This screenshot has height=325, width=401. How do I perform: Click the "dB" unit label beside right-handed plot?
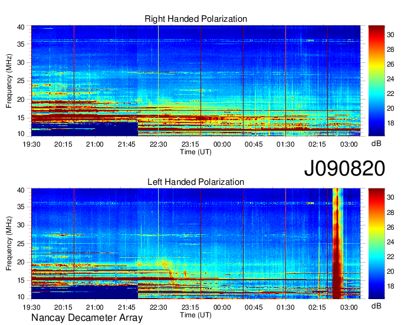coord(376,144)
